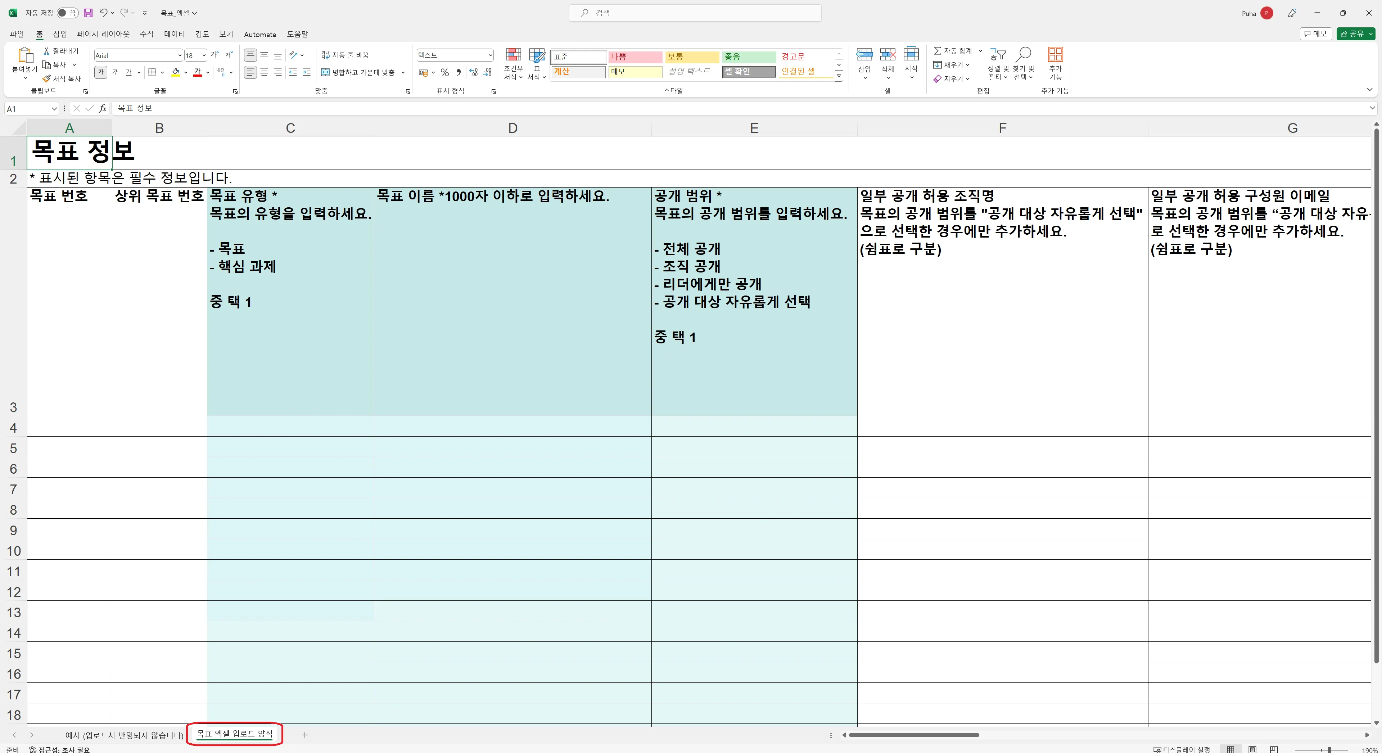Open the 데이터 (Data) ribbon tab

[174, 34]
